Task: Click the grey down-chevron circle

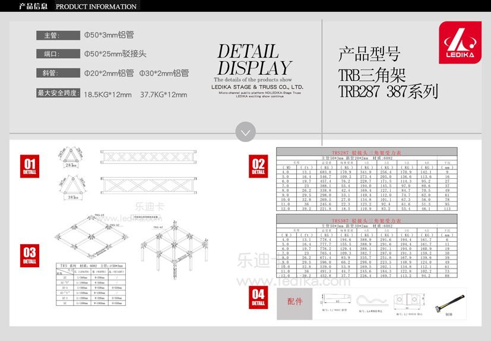Action: (246, 132)
